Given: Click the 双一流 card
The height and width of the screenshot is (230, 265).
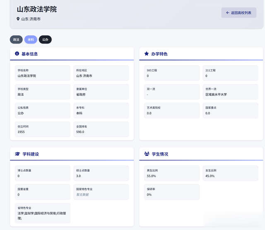Looking at the screenshot, I should [x=172, y=92].
